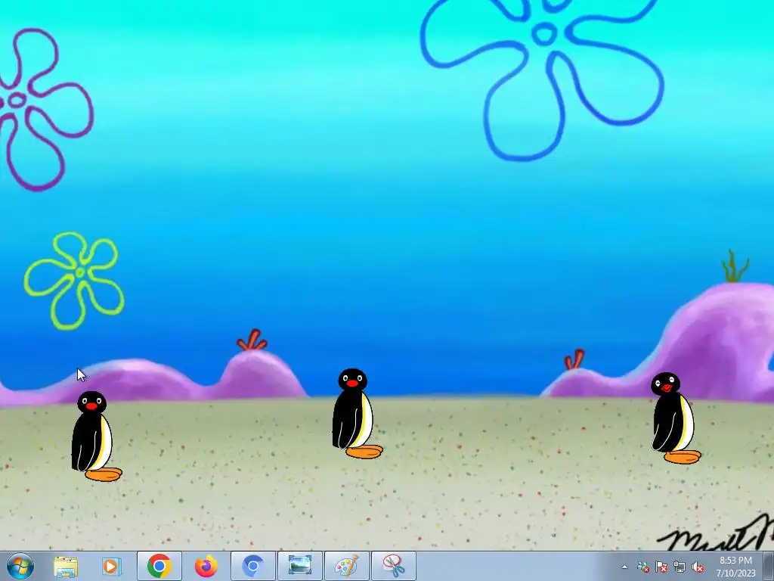The image size is (774, 581).
Task: Click the Show desktop button
Action: point(768,567)
